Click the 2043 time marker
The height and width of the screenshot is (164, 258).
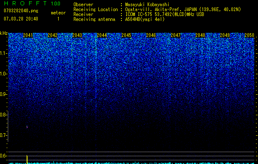pos(77,35)
